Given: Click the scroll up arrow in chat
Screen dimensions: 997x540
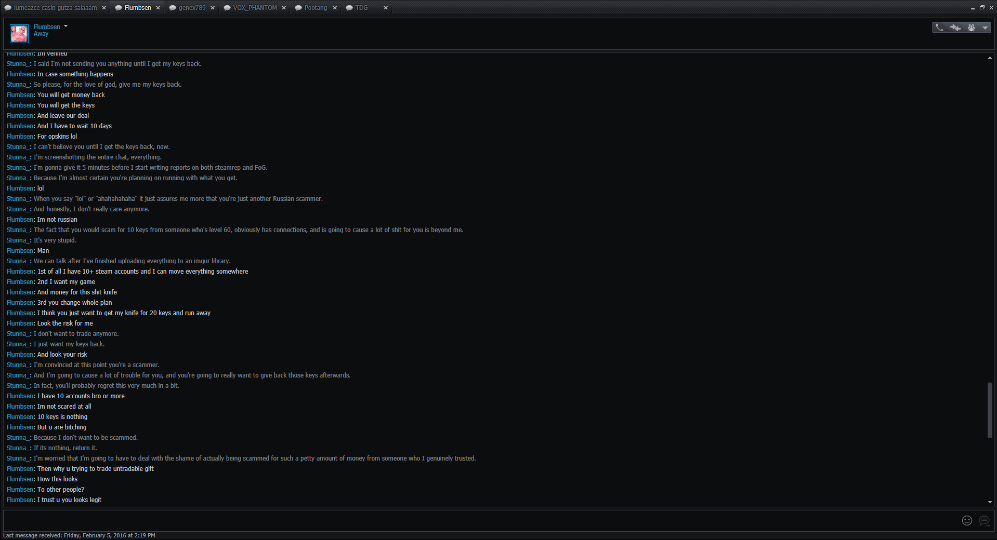Looking at the screenshot, I should click(990, 58).
